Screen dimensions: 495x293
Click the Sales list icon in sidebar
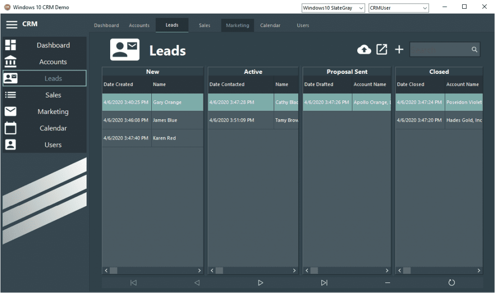tap(11, 95)
